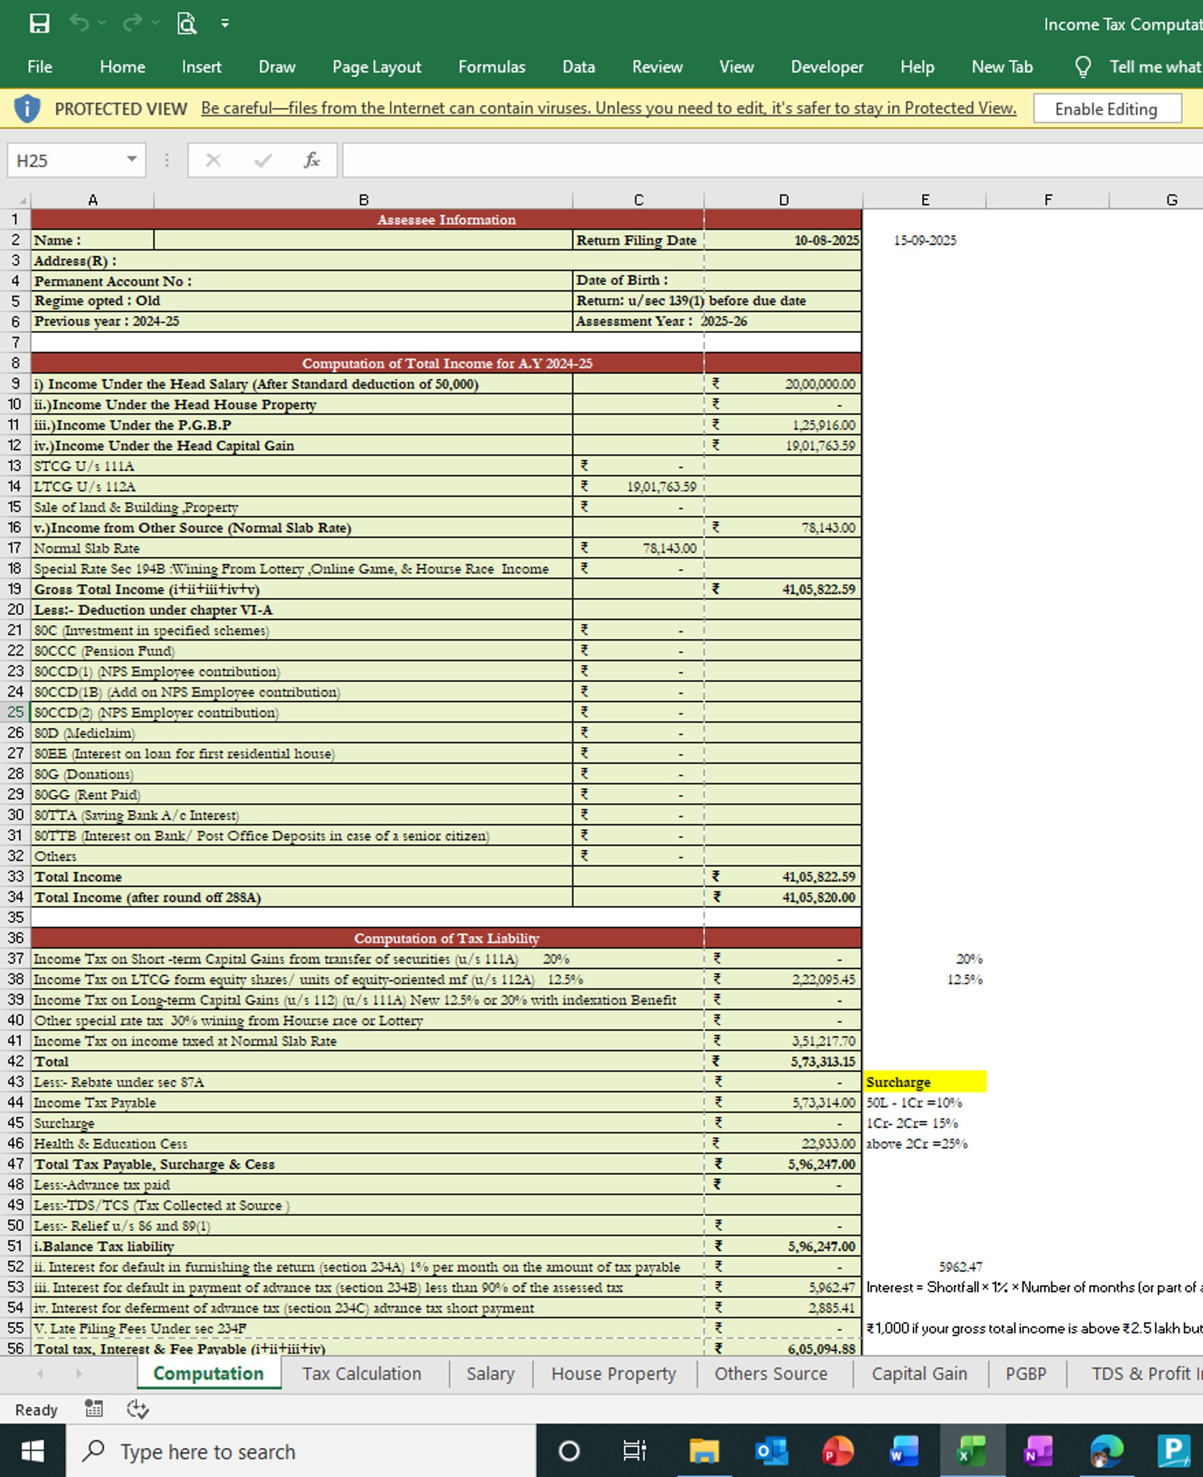Click the Print Preview icon
This screenshot has height=1477, width=1203.
(x=187, y=24)
